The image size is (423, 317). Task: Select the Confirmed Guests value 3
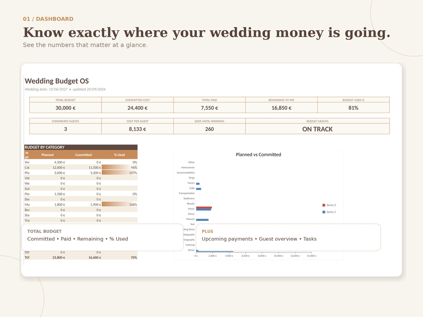pyautogui.click(x=66, y=129)
